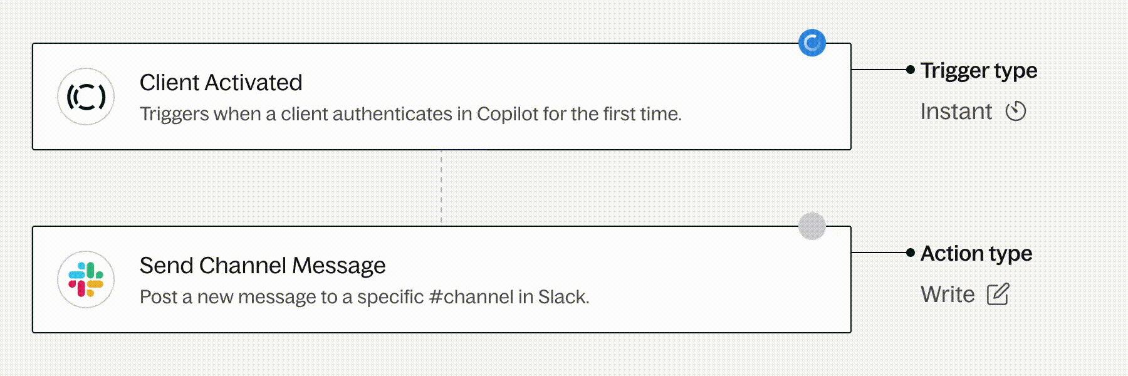Click the description about posting to Slack
Screen dimensions: 1128x376
point(364,297)
